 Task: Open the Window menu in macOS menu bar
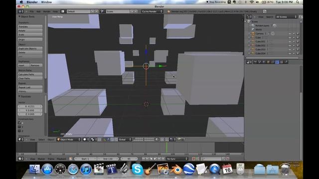[46, 2]
